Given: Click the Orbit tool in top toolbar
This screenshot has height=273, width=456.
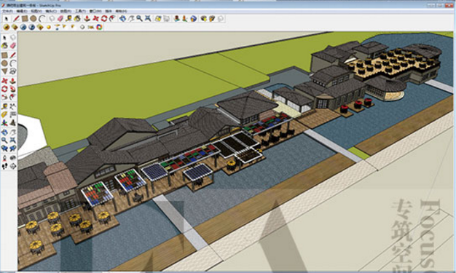Looking at the screenshot, I should click(x=122, y=19).
